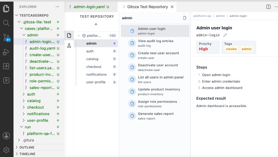Screen dimensions: 278x157
Task: Click step 'Enter admin credentials'
Action: [x=221, y=81]
